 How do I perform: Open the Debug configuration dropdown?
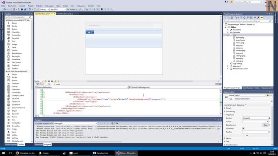[44, 10]
